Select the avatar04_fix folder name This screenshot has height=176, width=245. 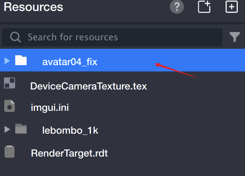[70, 62]
